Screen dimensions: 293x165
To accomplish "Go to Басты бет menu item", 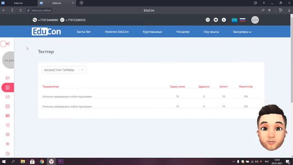I will click(83, 32).
